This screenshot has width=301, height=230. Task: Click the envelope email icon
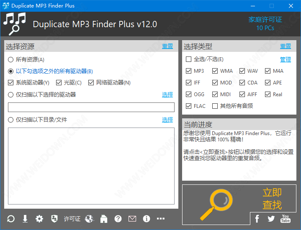tap(132, 219)
